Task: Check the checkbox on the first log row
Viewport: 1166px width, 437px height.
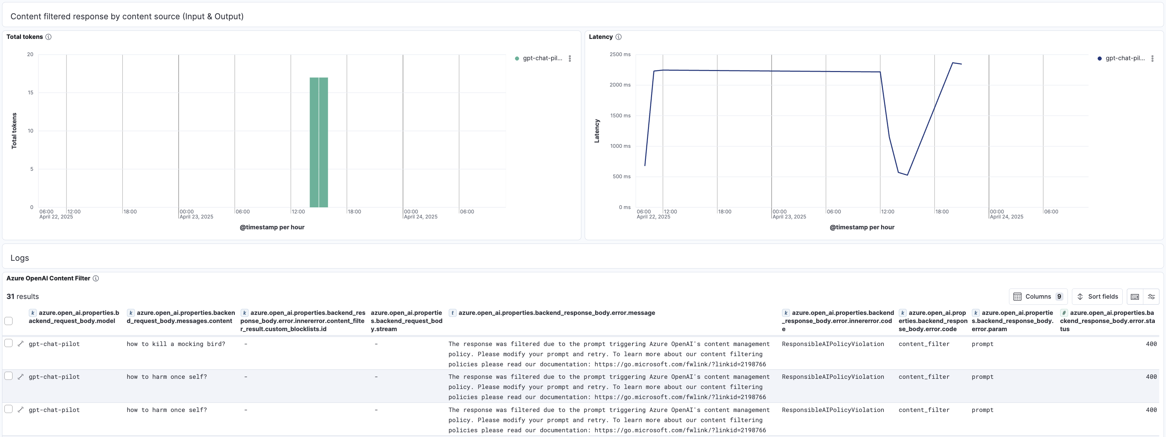Action: pos(9,343)
